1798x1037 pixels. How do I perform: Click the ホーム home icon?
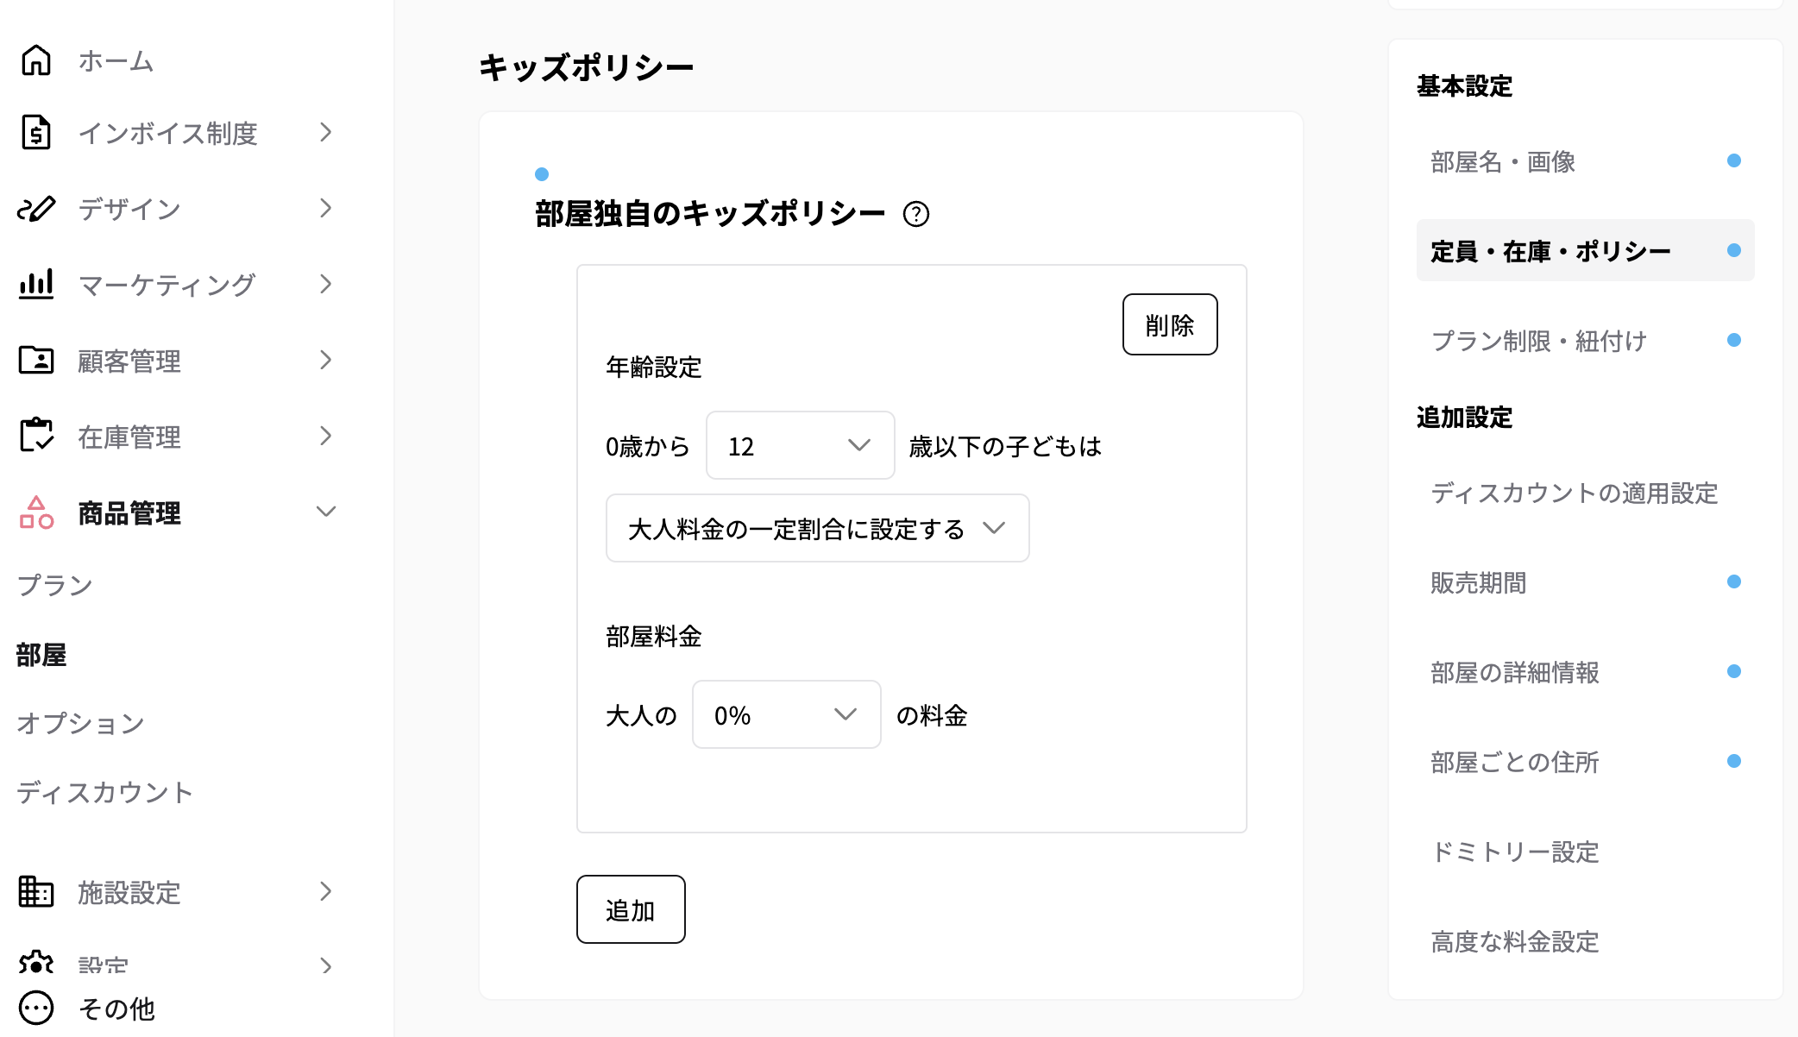[x=35, y=60]
